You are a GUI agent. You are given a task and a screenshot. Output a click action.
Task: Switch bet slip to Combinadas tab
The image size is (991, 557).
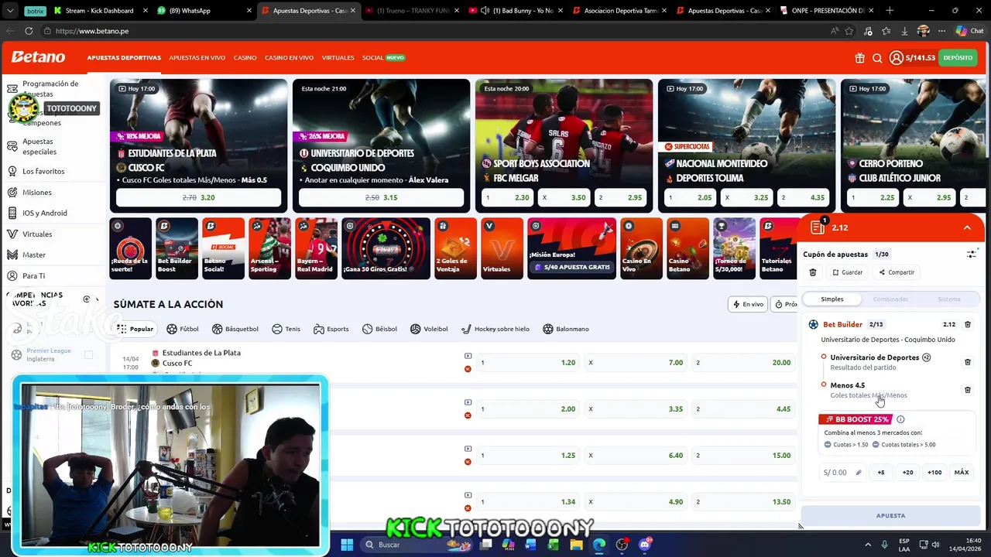(890, 299)
